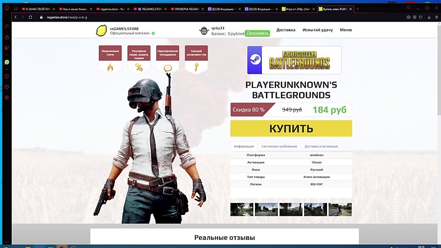
Task: Click the vjrby33 user avatar icon
Action: [204, 30]
